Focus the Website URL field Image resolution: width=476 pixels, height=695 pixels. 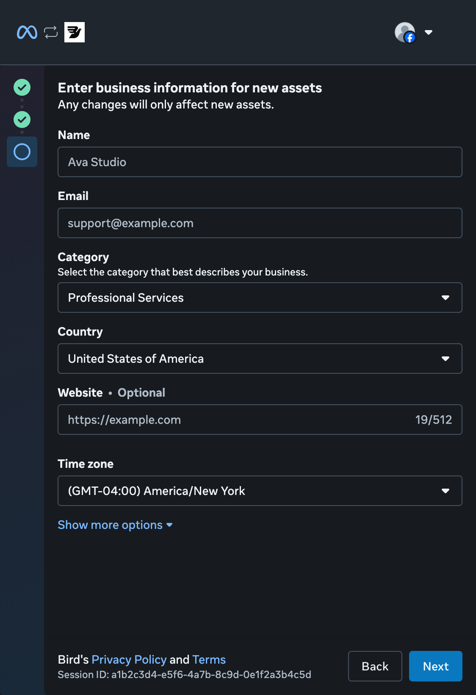tap(260, 420)
